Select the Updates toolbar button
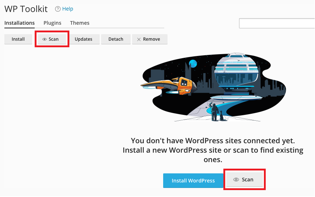The width and height of the screenshot is (315, 197). point(84,39)
